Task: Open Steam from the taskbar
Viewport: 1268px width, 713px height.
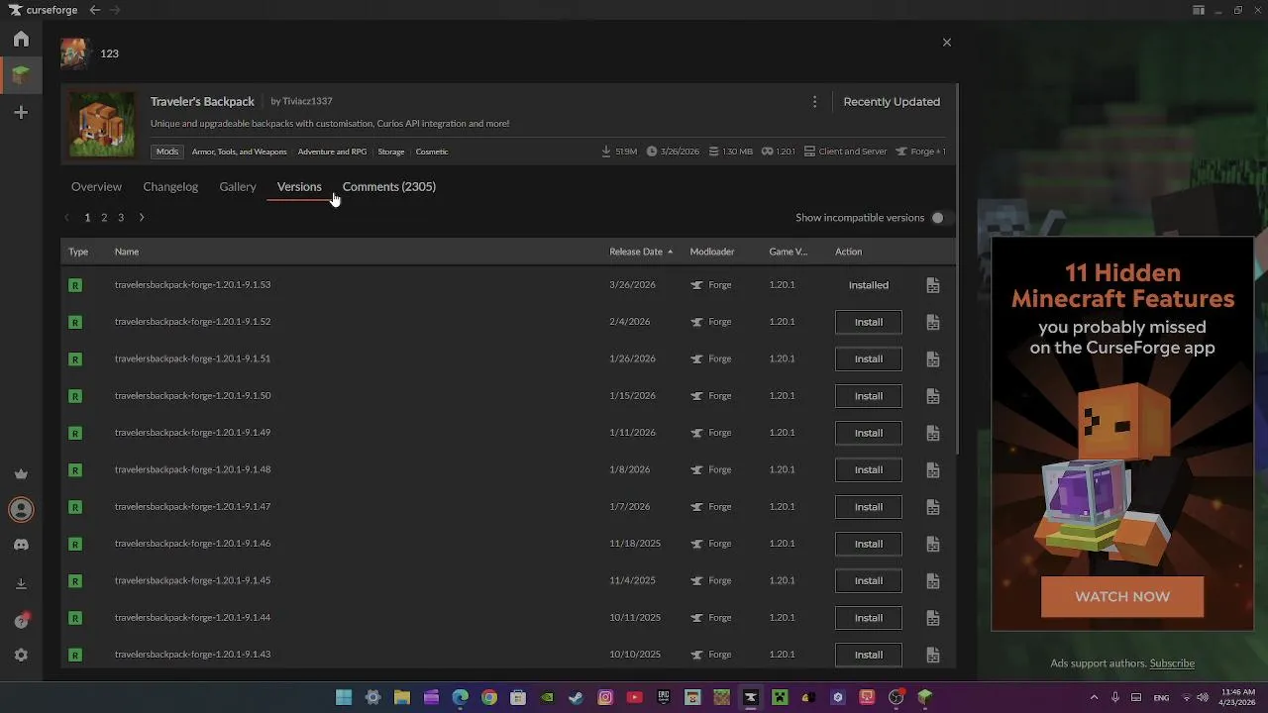Action: pos(577,697)
